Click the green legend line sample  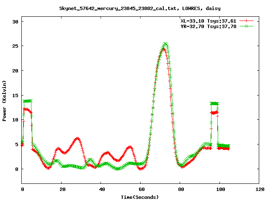coord(246,26)
